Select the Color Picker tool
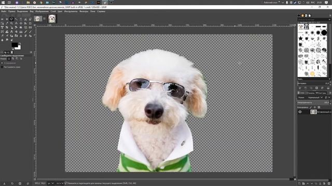 point(7,23)
